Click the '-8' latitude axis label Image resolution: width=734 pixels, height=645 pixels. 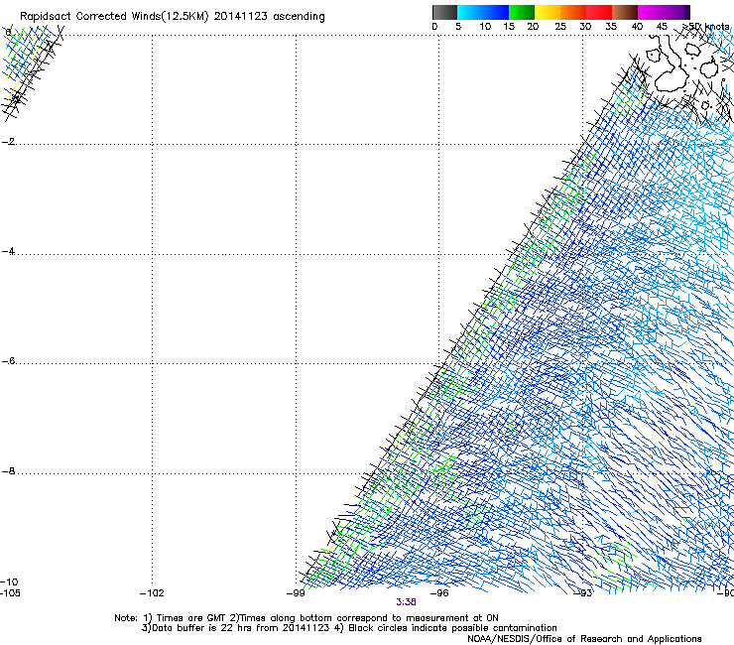point(8,470)
